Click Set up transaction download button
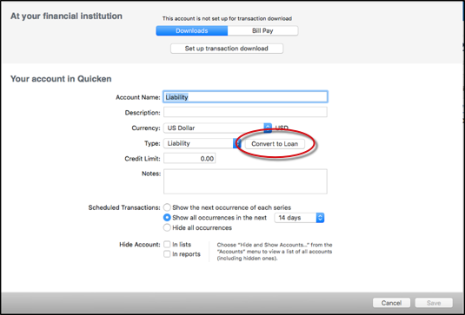The width and height of the screenshot is (465, 315). [x=227, y=49]
